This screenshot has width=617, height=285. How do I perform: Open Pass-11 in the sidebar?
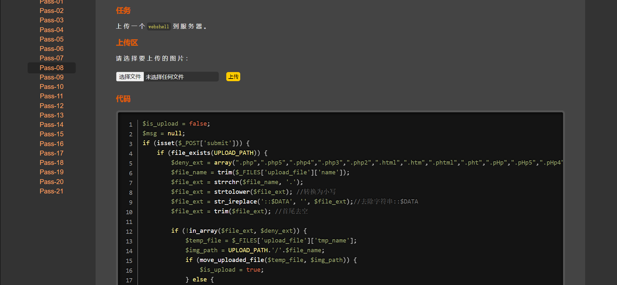tap(51, 96)
